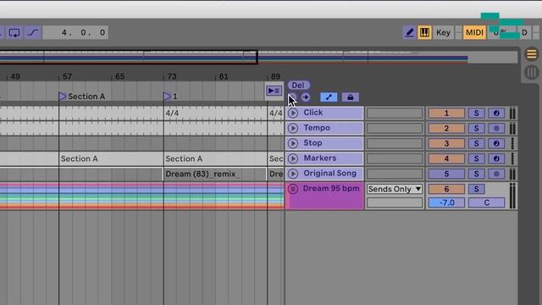Toggle MIDI Map Mode button
Image resolution: width=542 pixels, height=305 pixels.
click(474, 32)
